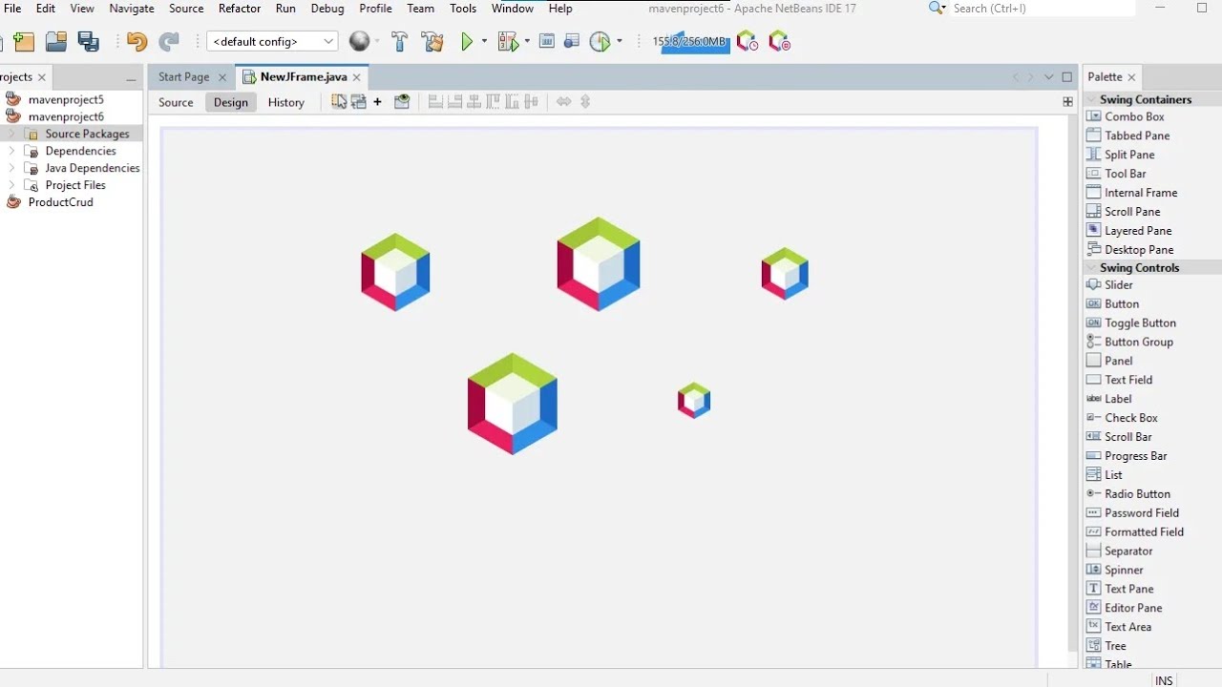
Task: Click the first alignment icon in designer toolbar
Action: 435,102
